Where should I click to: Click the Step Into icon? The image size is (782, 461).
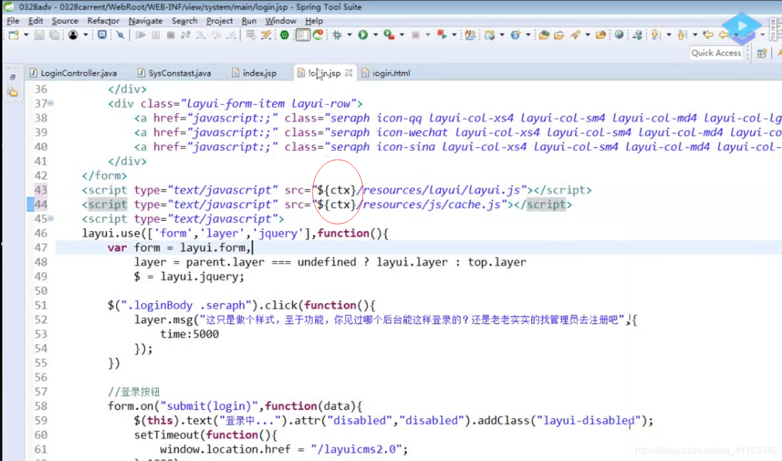point(200,35)
